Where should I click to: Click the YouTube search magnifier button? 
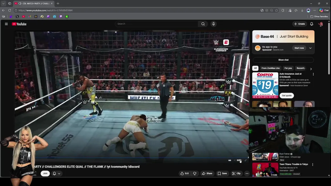pyautogui.click(x=203, y=24)
